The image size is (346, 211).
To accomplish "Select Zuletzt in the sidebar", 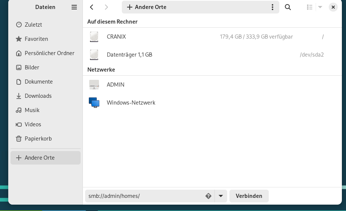I will [x=33, y=25].
